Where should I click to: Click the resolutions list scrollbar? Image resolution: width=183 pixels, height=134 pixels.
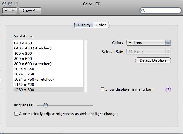click(85, 66)
